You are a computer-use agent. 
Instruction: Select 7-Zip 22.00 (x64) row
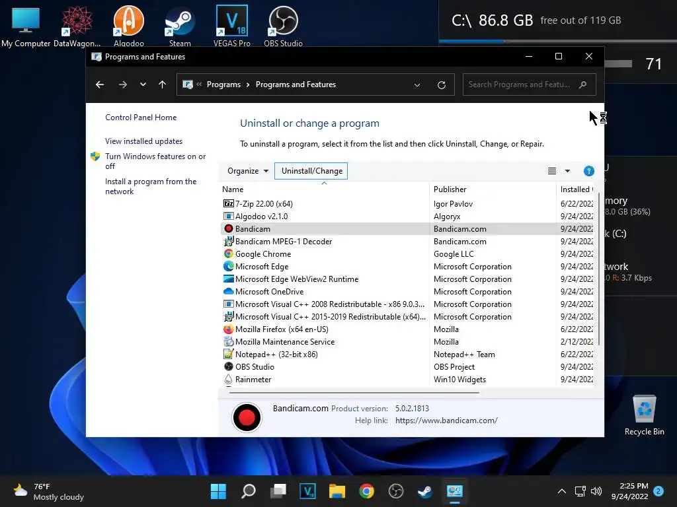click(x=407, y=203)
